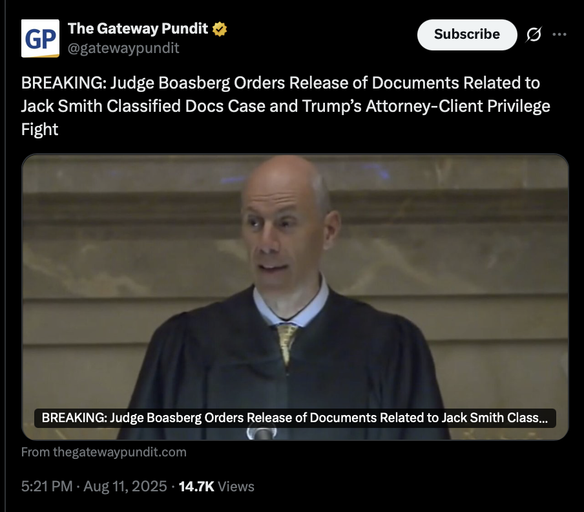Click the Aug 11, 2025 date
Image resolution: width=584 pixels, height=512 pixels.
125,486
